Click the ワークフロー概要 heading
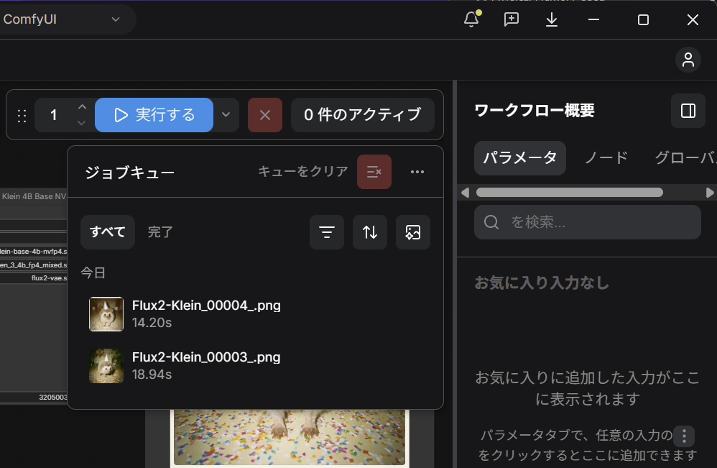This screenshot has height=468, width=717. [535, 110]
